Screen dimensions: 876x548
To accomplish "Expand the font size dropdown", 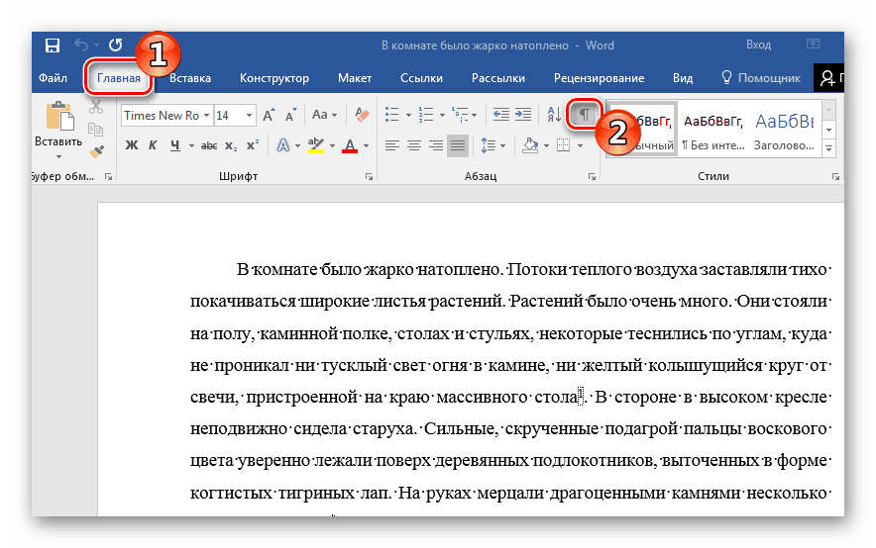I will tap(251, 116).
